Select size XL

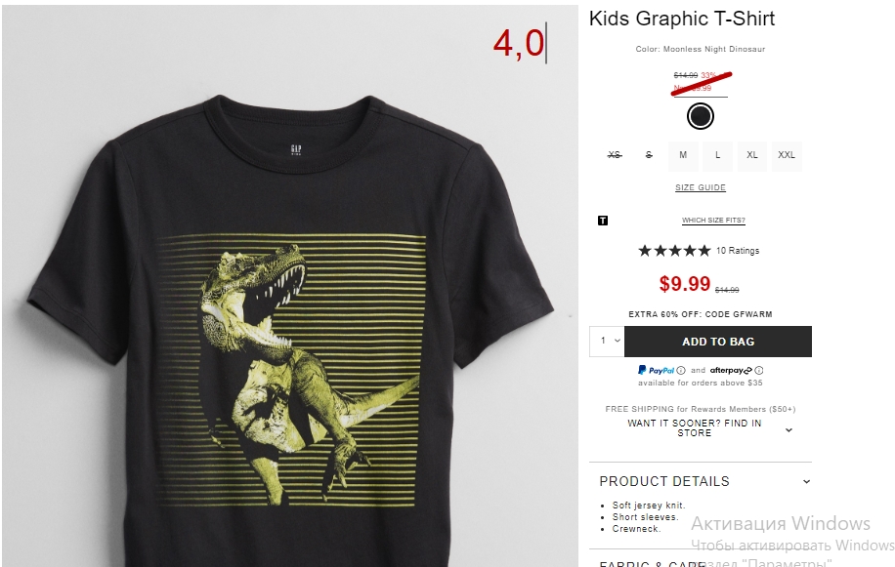[x=752, y=155]
